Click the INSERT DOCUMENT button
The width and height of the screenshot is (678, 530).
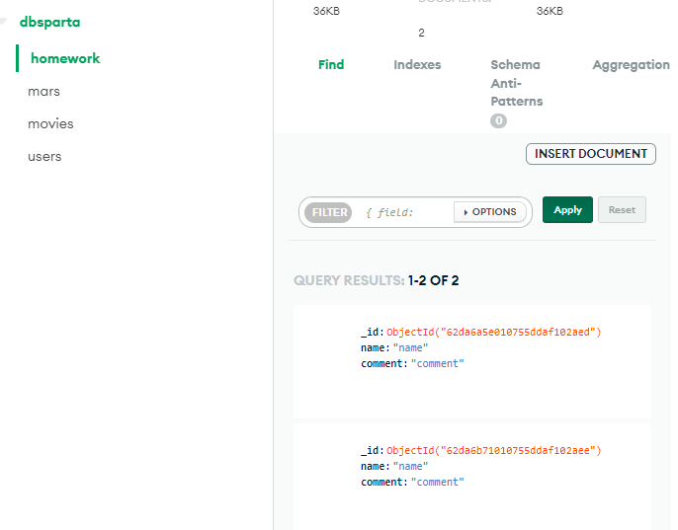(x=591, y=154)
